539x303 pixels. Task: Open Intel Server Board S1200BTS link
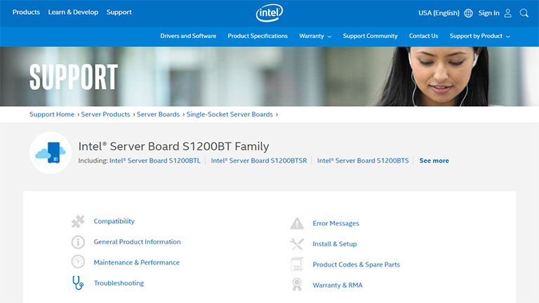[x=363, y=161]
